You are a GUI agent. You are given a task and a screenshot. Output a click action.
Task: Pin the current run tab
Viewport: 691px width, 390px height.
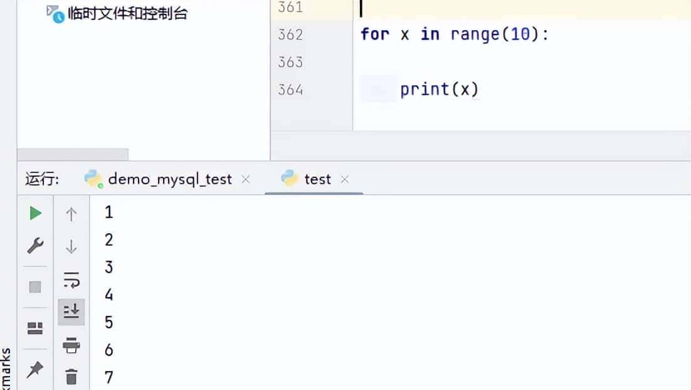tap(36, 370)
